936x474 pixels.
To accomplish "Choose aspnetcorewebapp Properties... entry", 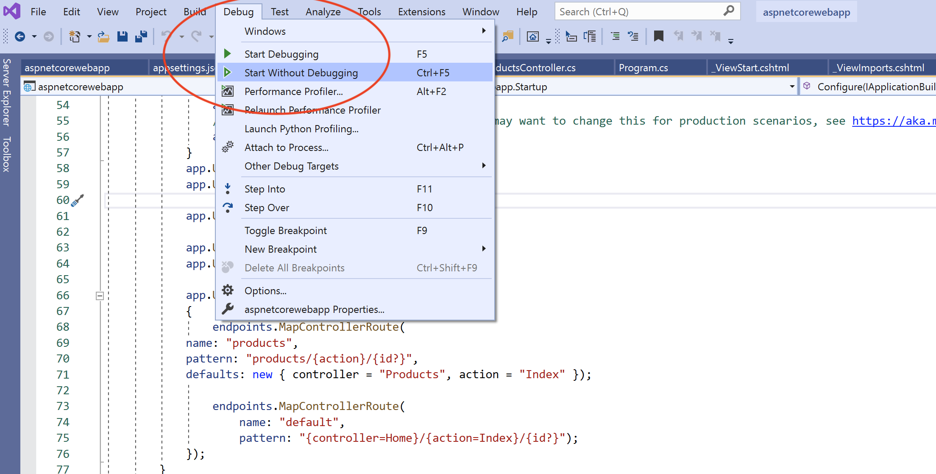I will 314,309.
